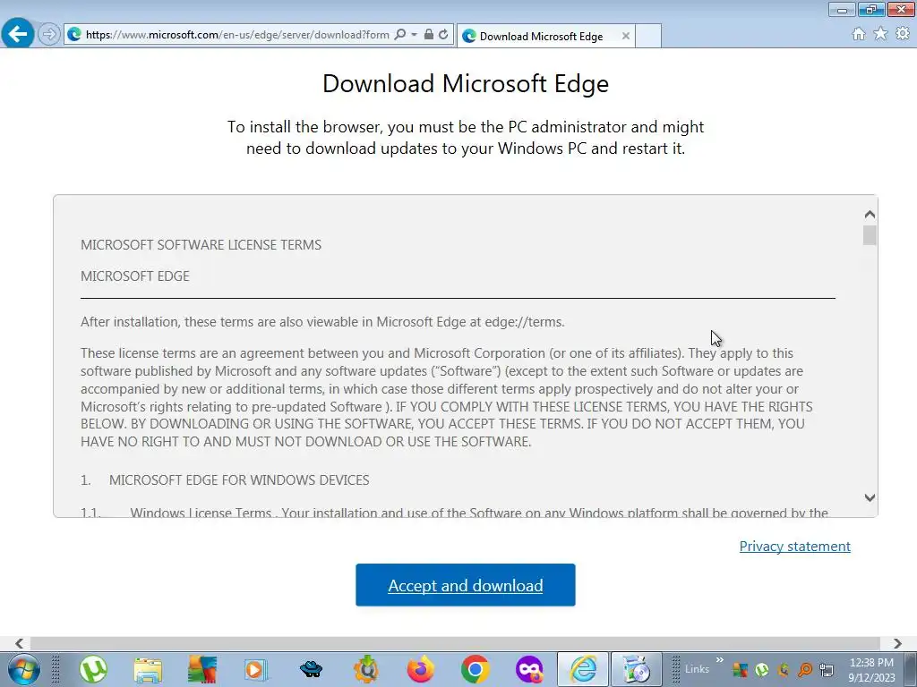Open Windows Explorer folder on taskbar
Image resolution: width=917 pixels, height=687 pixels.
click(148, 669)
